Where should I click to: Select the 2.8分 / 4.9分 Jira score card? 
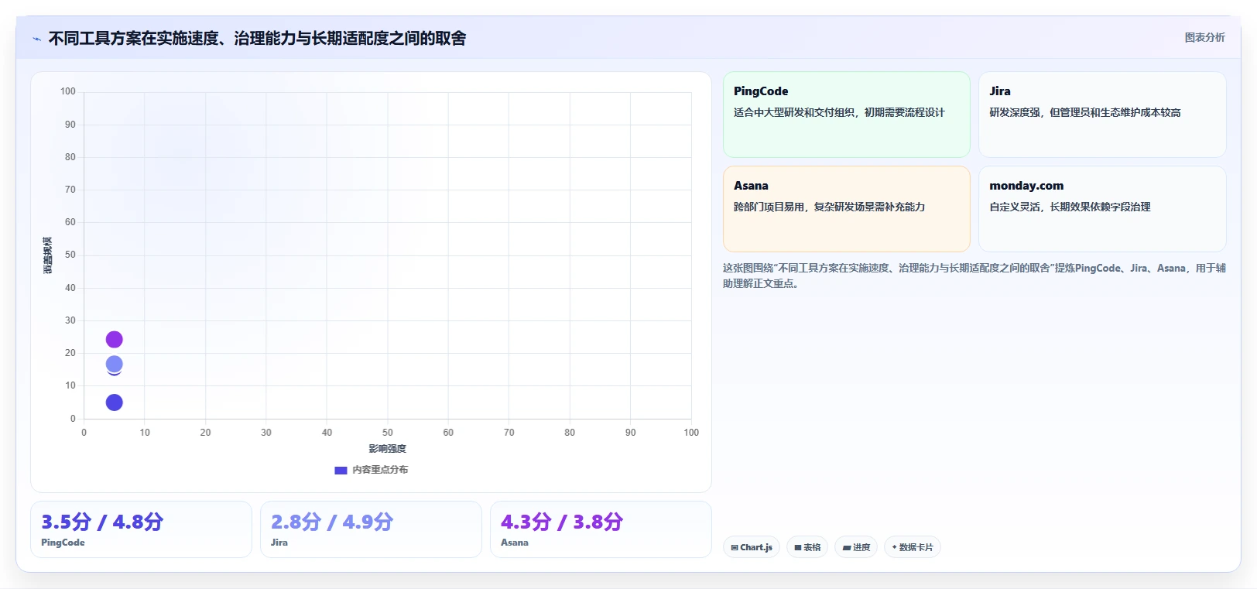click(371, 529)
